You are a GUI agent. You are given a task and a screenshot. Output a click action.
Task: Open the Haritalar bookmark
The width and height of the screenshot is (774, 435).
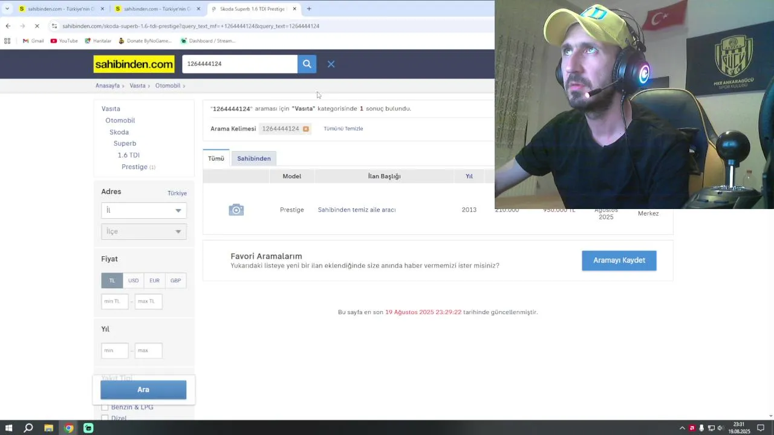(x=98, y=41)
